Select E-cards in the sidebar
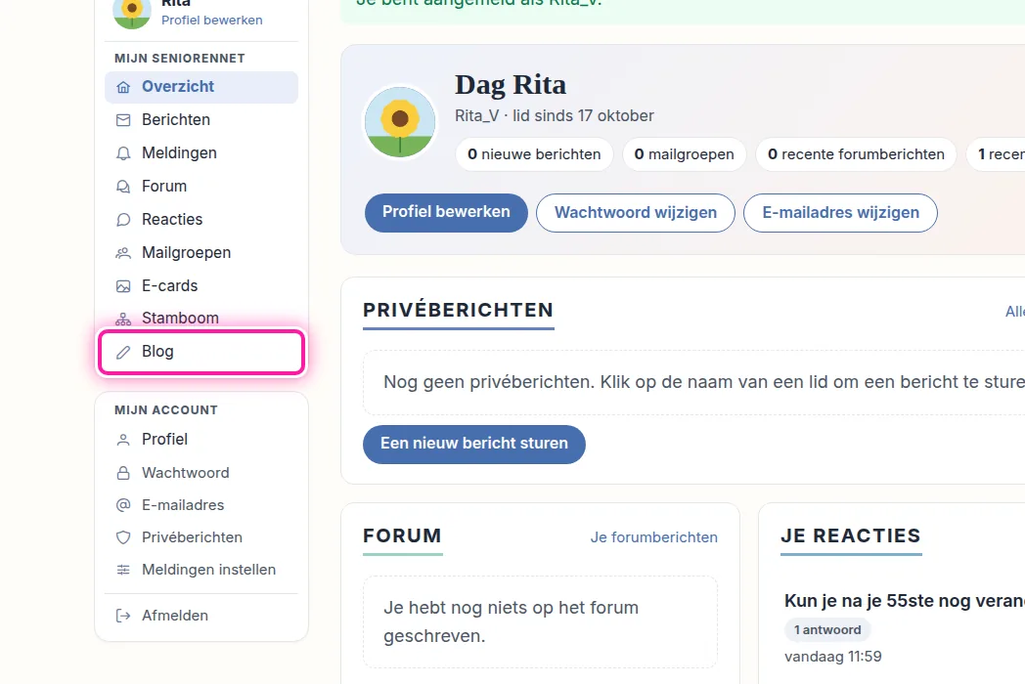 [201, 286]
